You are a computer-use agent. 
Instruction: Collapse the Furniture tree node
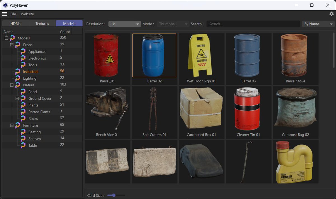(x=12, y=125)
